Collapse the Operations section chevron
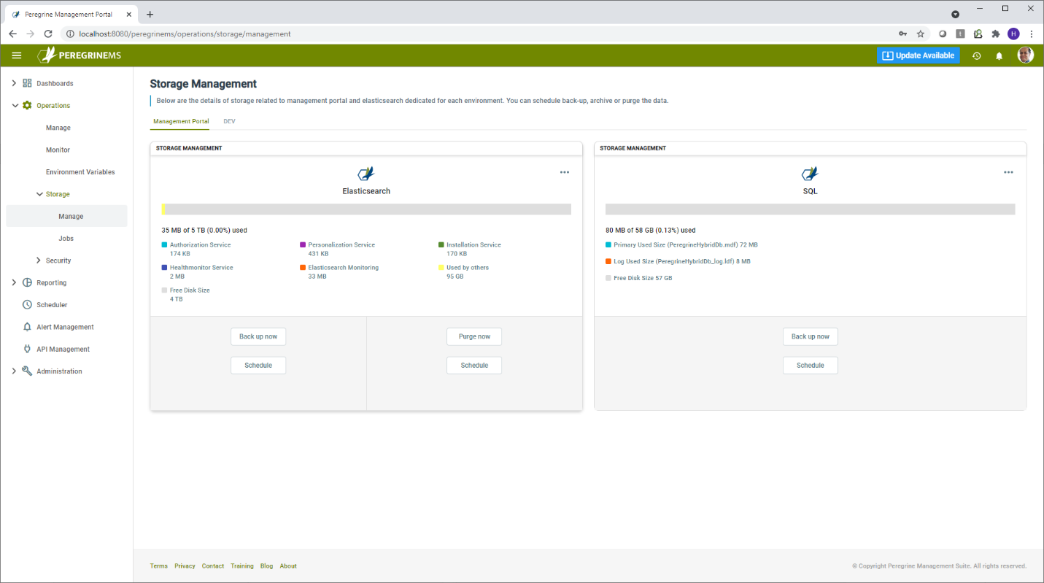Screen dimensions: 1044x583 [x=14, y=105]
